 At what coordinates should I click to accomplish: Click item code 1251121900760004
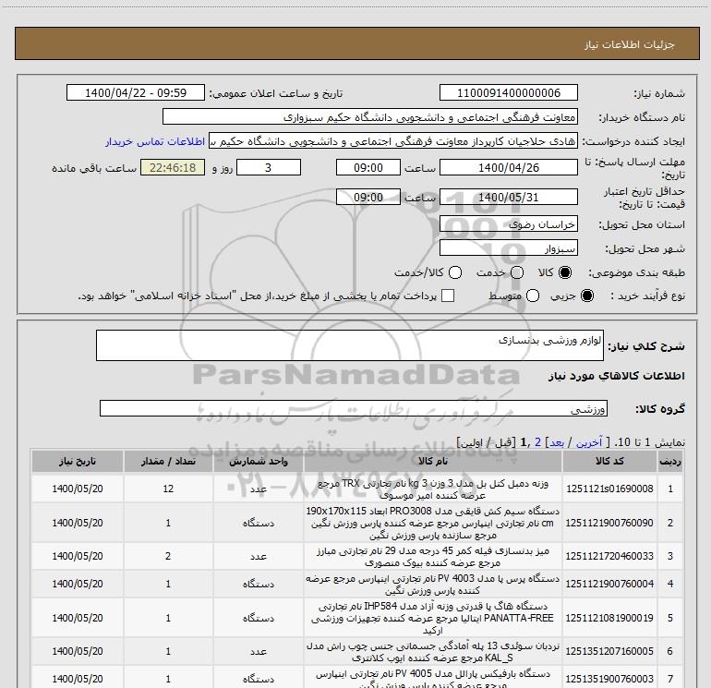609,584
